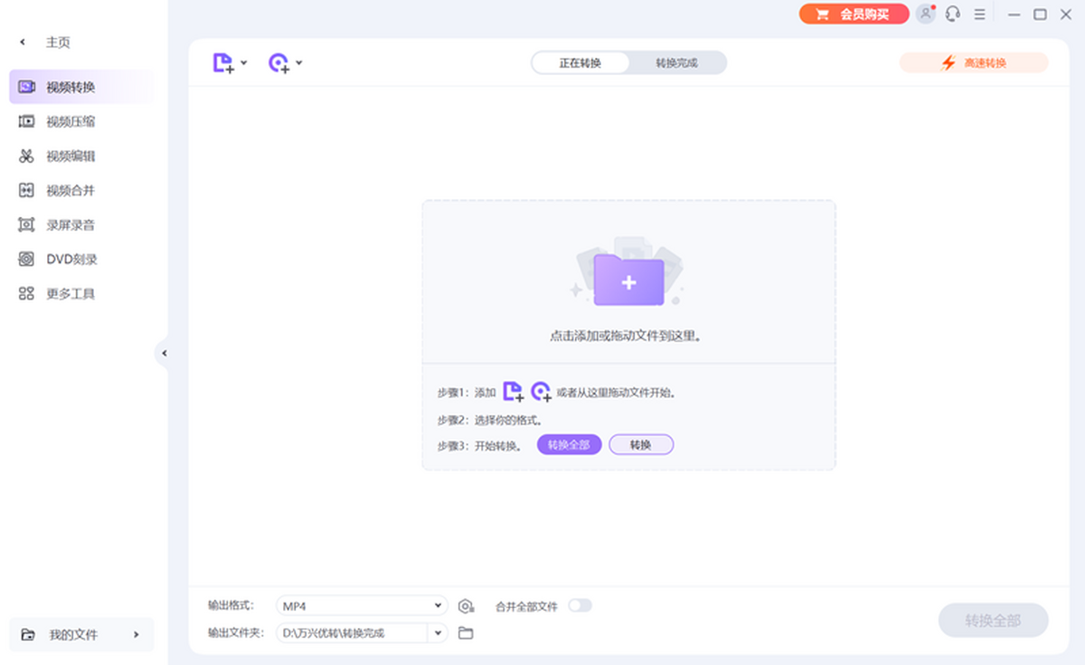Open output format settings gear icon

(x=466, y=606)
